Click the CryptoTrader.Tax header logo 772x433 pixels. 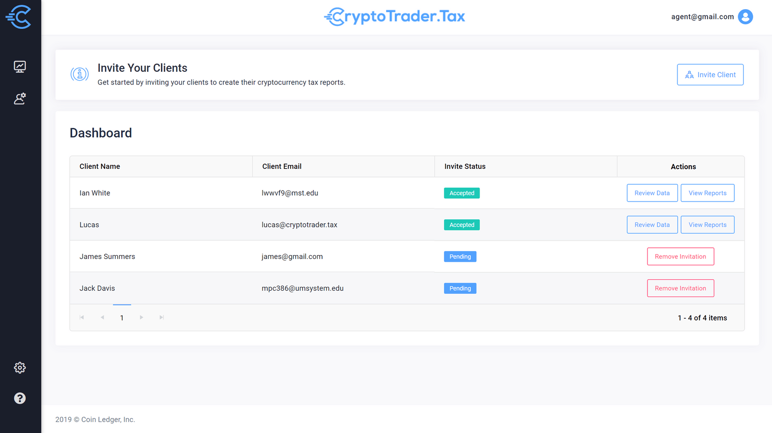[x=395, y=17]
